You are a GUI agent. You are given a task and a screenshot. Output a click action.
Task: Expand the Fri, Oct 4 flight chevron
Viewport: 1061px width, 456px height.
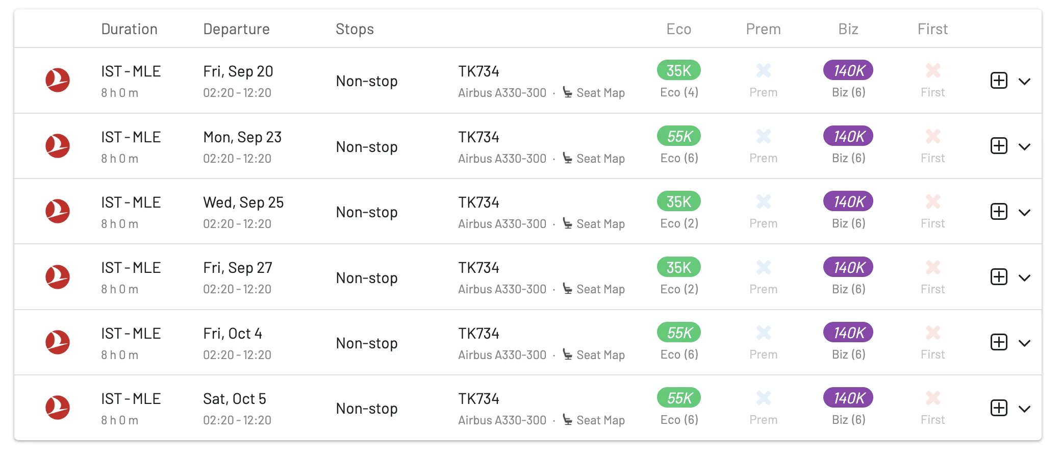point(1024,343)
